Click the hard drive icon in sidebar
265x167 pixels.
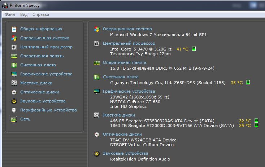pyautogui.click(x=14, y=83)
